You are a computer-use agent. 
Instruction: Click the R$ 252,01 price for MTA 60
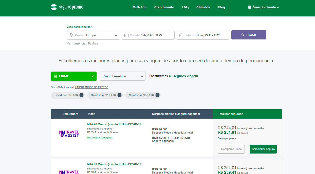(x=227, y=168)
